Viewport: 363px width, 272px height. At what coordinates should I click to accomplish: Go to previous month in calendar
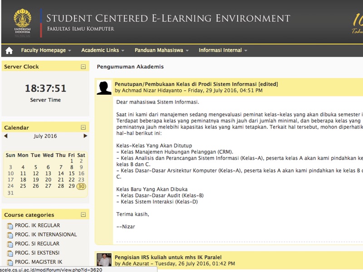[6, 136]
